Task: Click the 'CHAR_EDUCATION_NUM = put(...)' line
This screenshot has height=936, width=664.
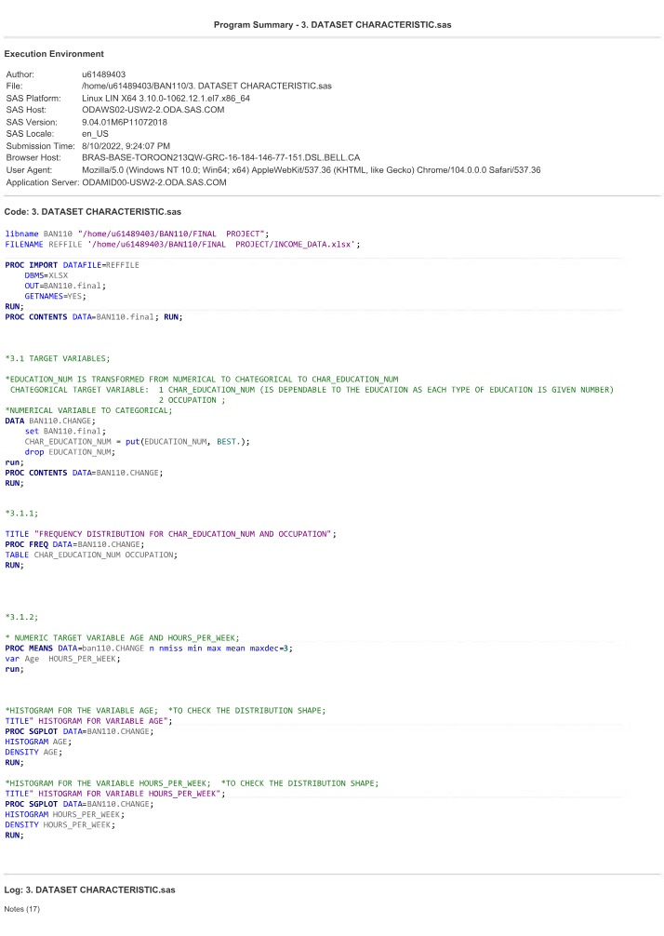Action: tap(138, 442)
